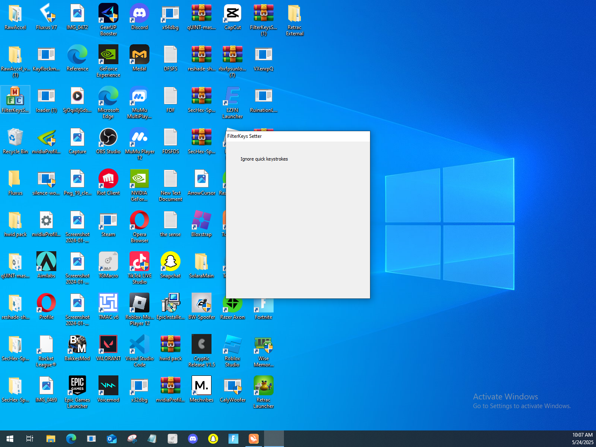This screenshot has height=447, width=596.
Task: Open the Windows Start menu
Action: (x=10, y=439)
